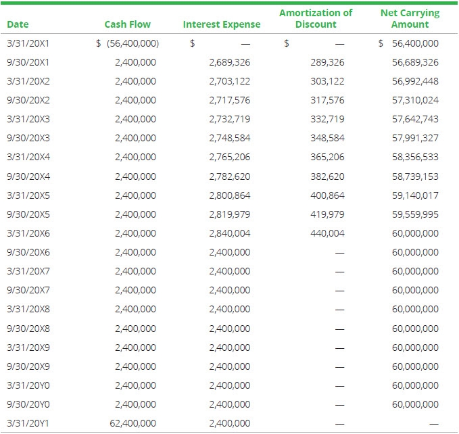Select interest expense value 2,689,326
Viewport: 459px width, 434px height.
point(229,62)
